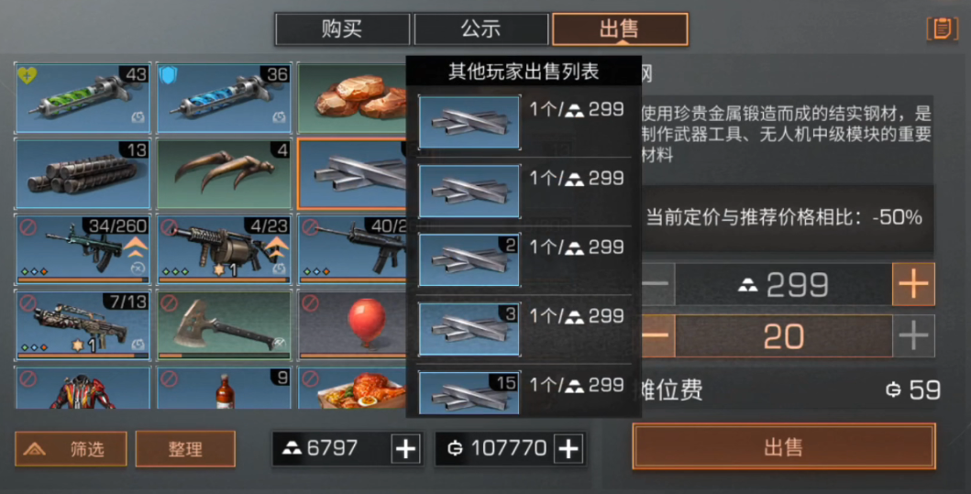Select the green healing syringe item
This screenshot has width=971, height=494.
(83, 98)
